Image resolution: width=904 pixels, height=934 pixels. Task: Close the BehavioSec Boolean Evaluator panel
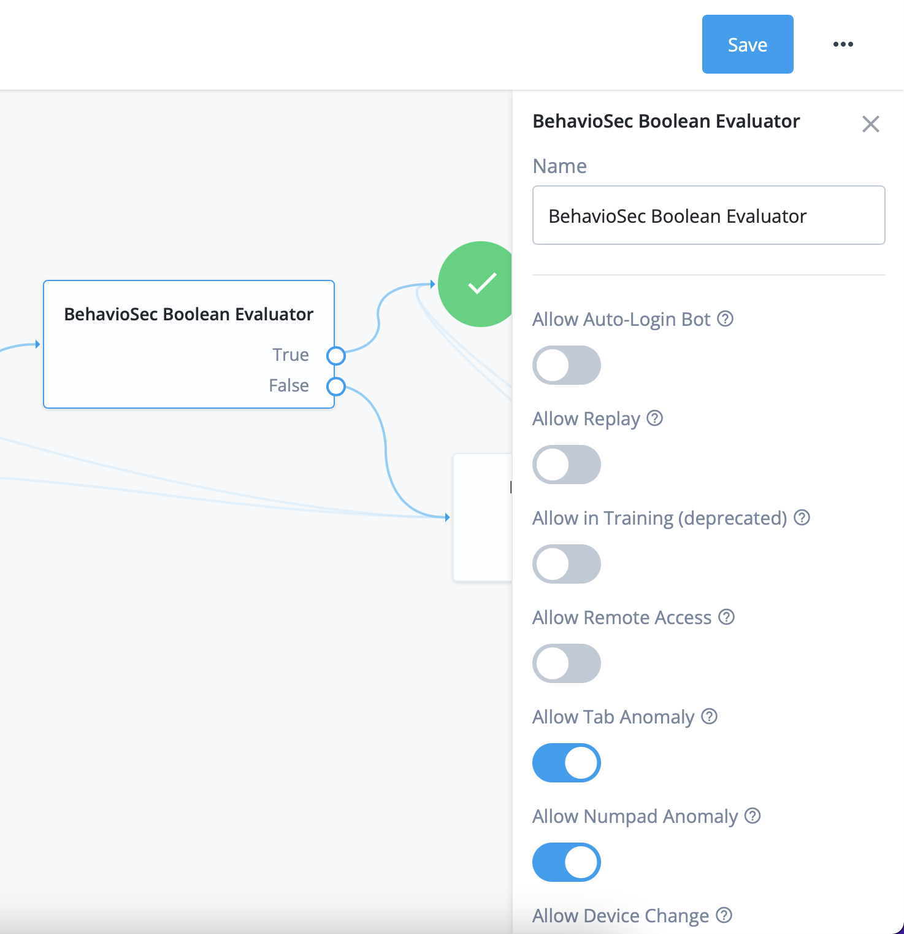pos(871,124)
